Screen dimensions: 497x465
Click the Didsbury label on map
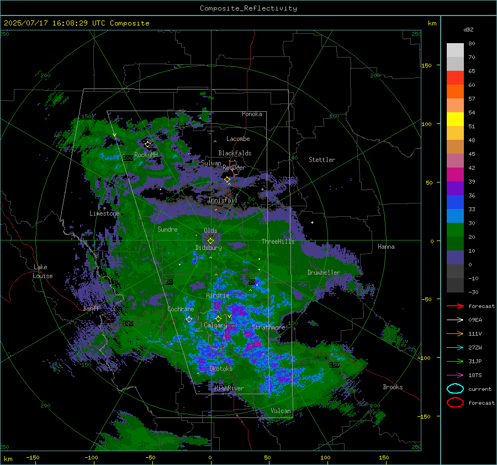[x=208, y=248]
